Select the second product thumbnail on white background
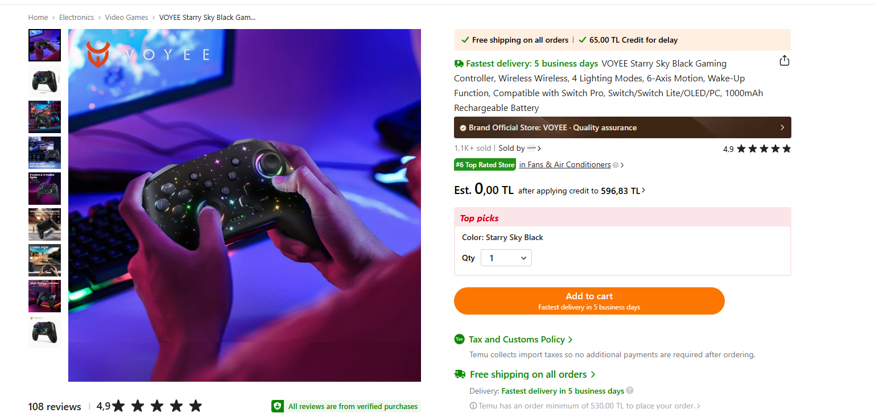 tap(44, 81)
